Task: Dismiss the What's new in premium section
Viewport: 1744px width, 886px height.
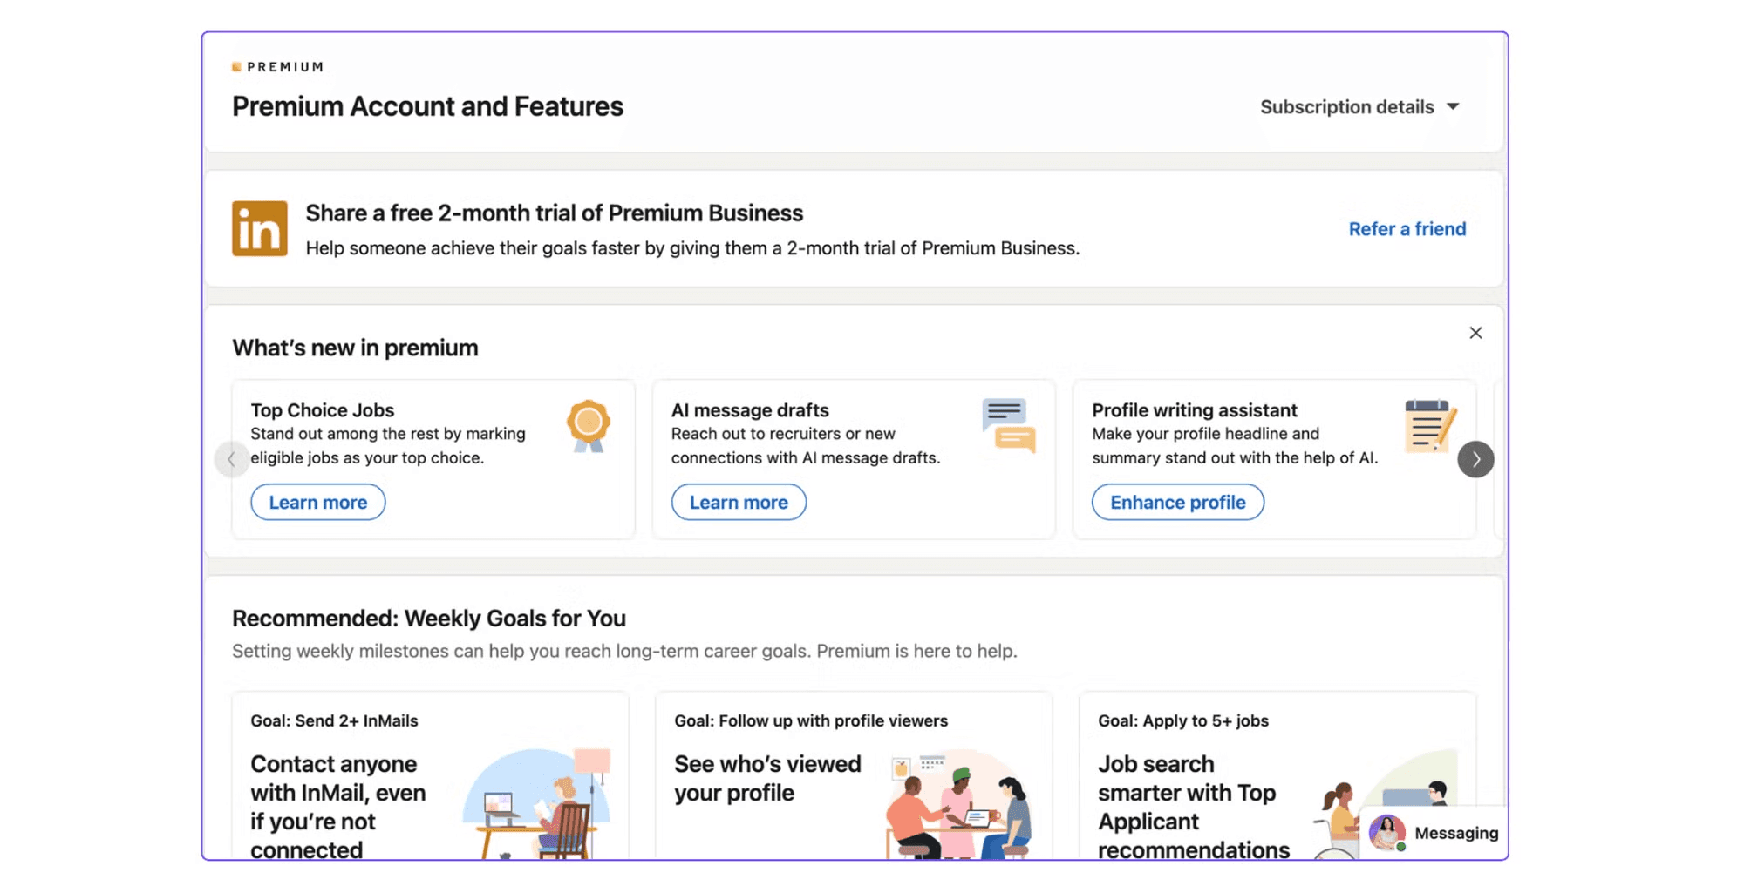Action: [1475, 333]
